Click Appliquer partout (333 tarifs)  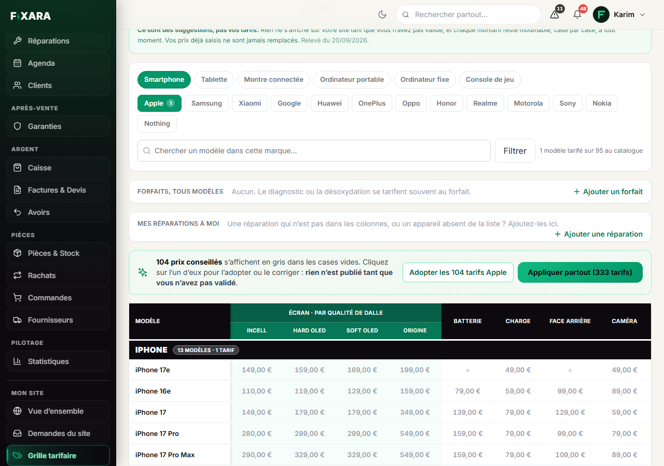tap(580, 272)
